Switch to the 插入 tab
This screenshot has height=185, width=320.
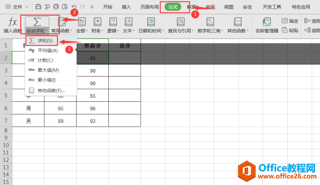click(126, 7)
